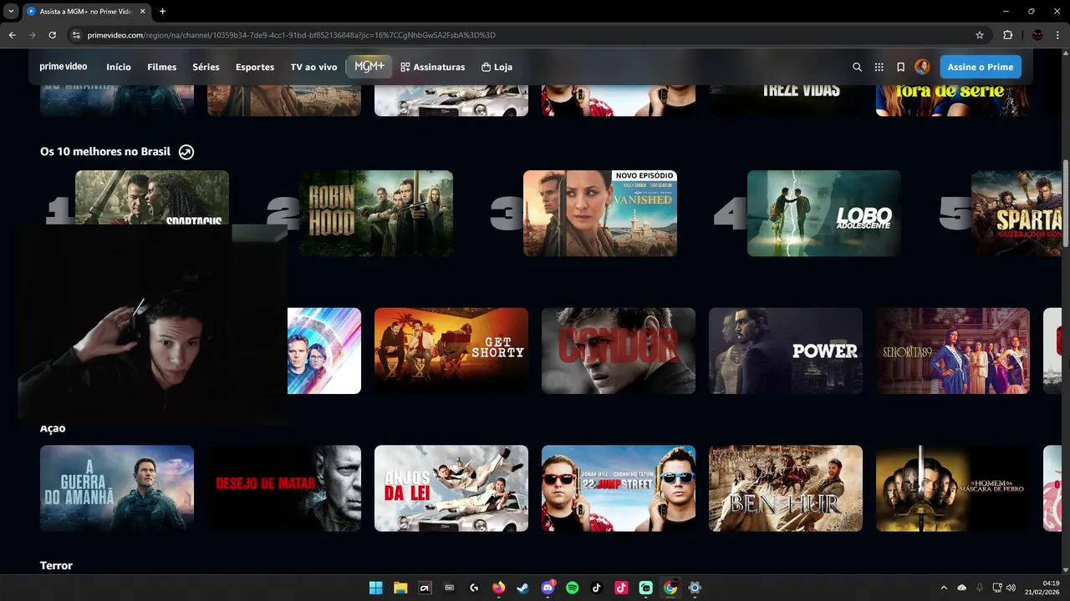This screenshot has height=601, width=1070.
Task: Click the Assine o Prime button
Action: [x=981, y=67]
